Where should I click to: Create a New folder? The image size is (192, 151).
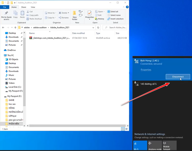tap(75, 15)
